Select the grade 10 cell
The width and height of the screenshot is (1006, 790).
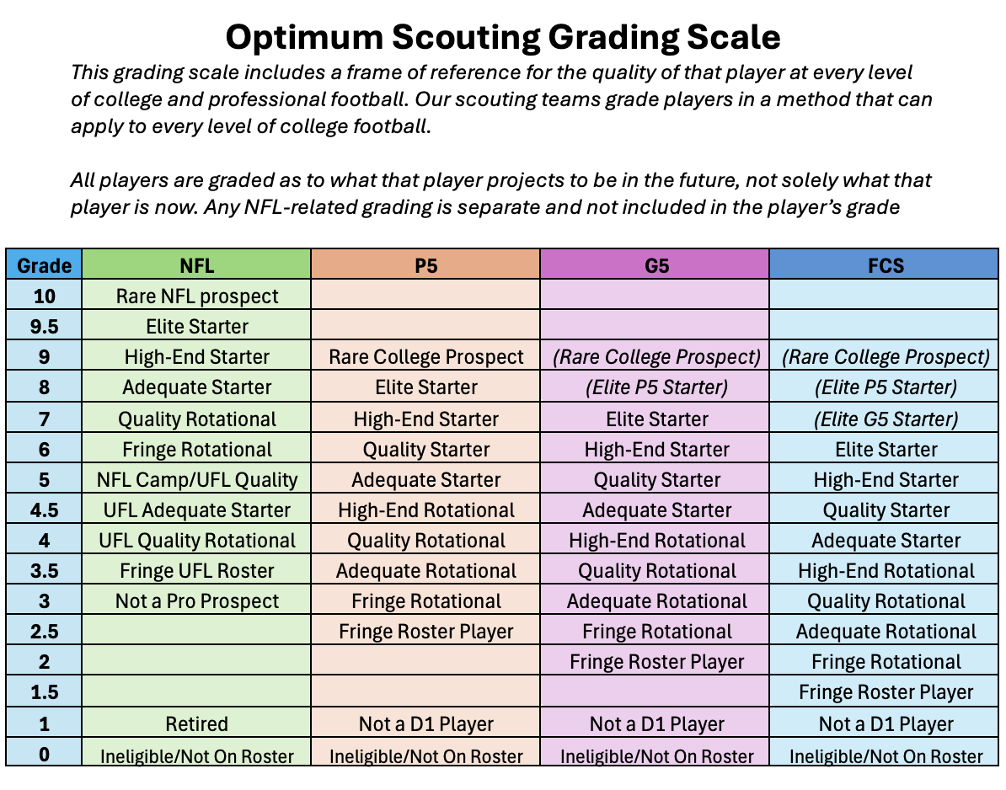[45, 296]
